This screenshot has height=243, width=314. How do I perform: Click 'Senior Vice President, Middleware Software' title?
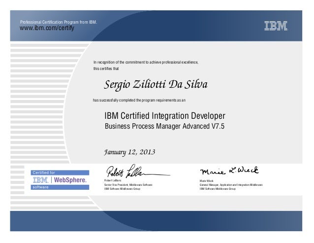click(x=128, y=185)
